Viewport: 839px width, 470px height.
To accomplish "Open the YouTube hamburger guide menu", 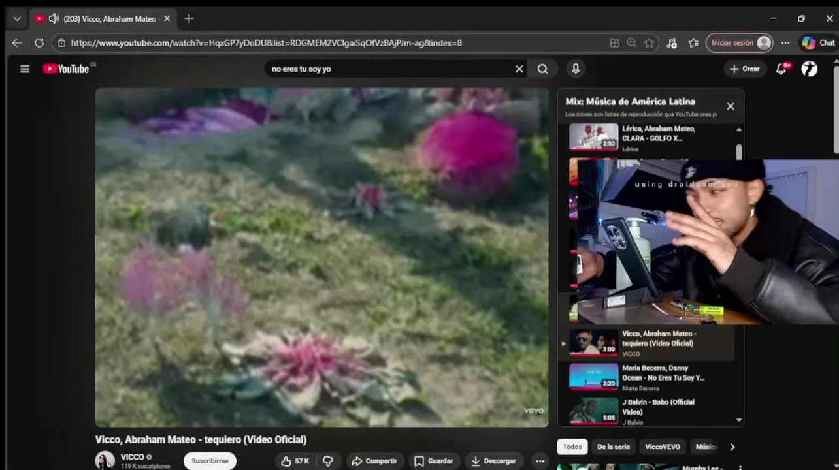I will click(25, 69).
